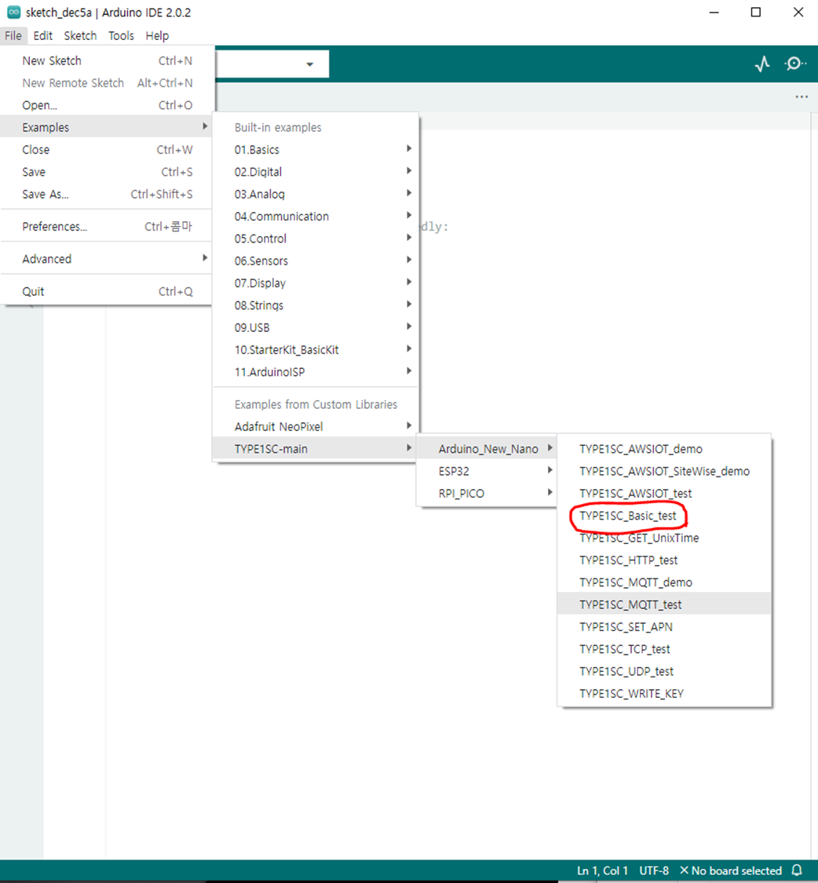Expand 08.Strings examples
The width and height of the screenshot is (818, 883).
[x=316, y=305]
